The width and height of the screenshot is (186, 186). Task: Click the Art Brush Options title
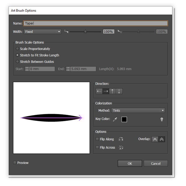tap(24, 11)
